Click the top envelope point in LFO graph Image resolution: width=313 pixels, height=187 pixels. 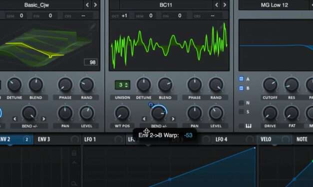point(255,148)
